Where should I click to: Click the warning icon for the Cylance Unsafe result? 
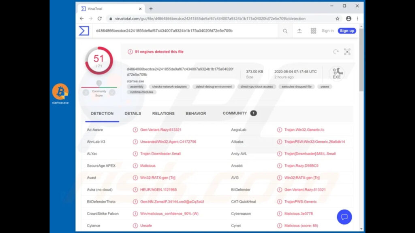click(x=135, y=226)
